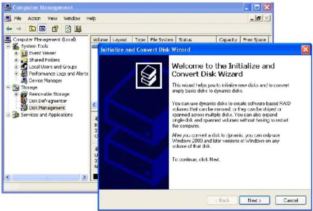Collapse the Storage node
313x211 pixels.
[x=8, y=87]
